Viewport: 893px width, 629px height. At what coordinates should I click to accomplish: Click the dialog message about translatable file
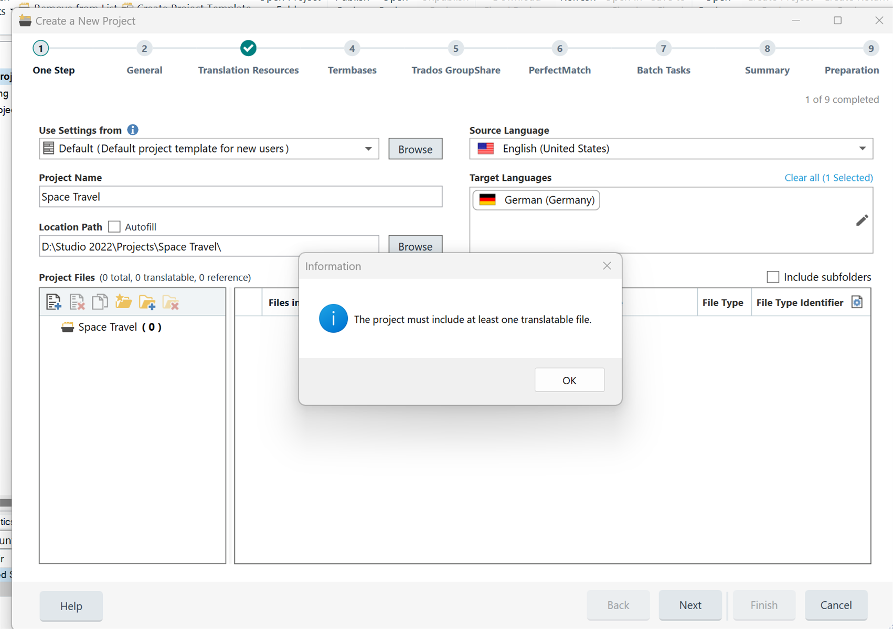click(472, 319)
